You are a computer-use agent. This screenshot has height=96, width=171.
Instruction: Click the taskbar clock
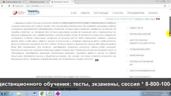pyautogui.click(x=165, y=94)
